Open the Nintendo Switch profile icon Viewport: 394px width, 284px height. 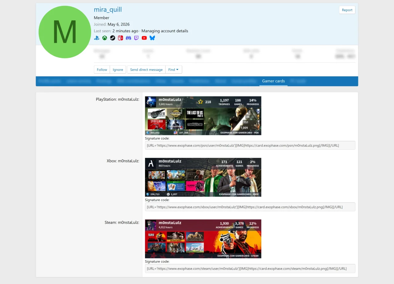120,38
